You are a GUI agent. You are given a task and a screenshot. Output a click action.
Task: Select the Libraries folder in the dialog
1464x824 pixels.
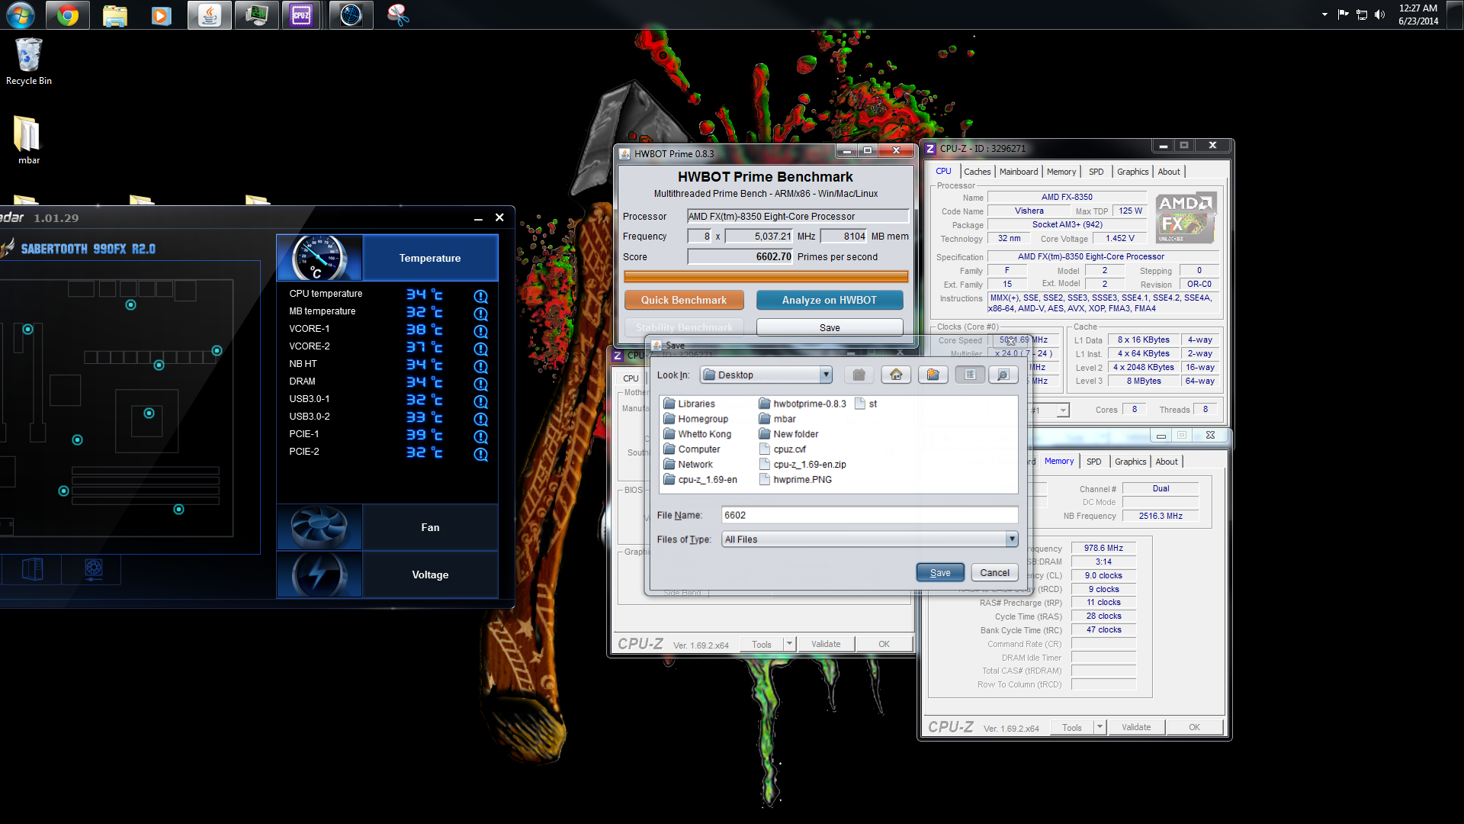point(689,404)
